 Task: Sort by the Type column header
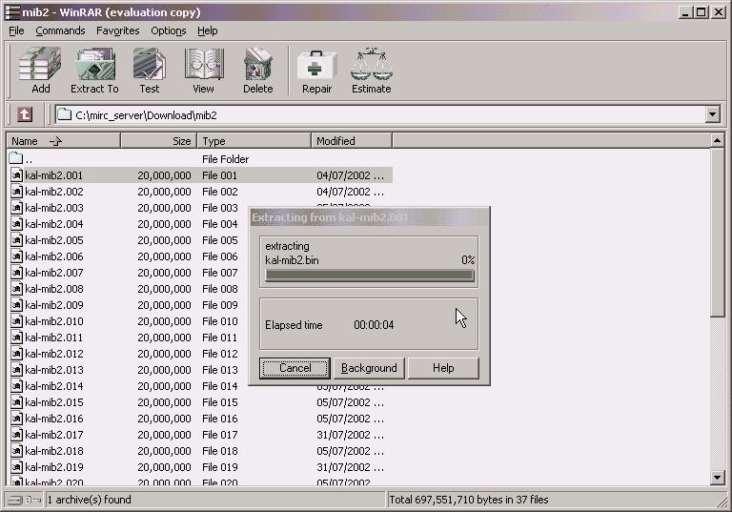point(254,140)
